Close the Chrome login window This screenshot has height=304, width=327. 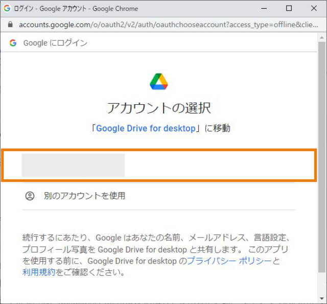click(x=314, y=8)
